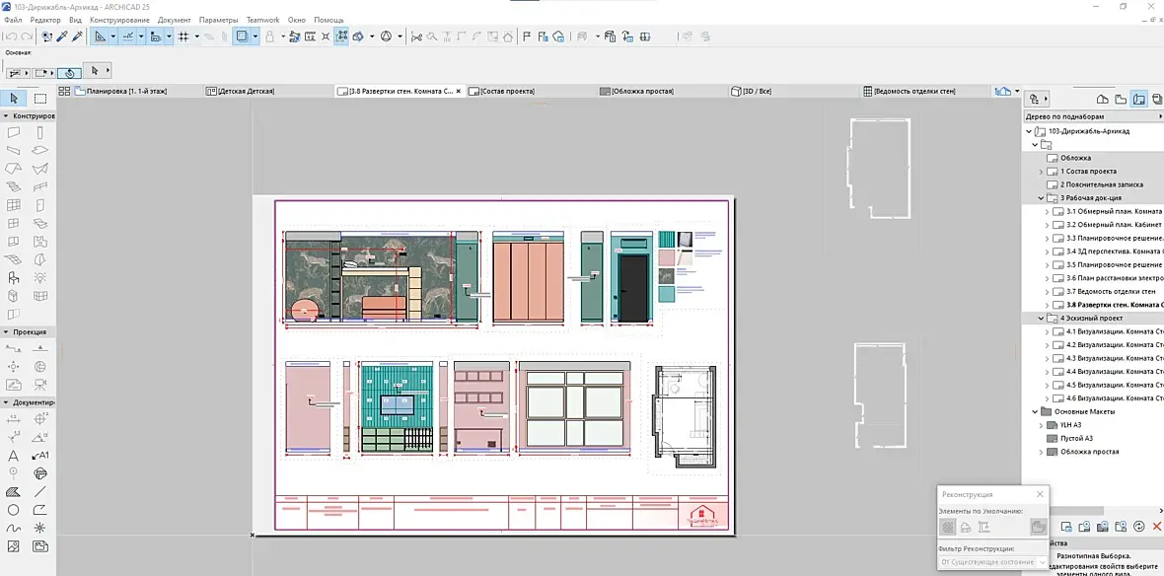Image resolution: width=1164 pixels, height=576 pixels.
Task: Click the Eyedropper pick-up parameters icon
Action: pyautogui.click(x=61, y=36)
